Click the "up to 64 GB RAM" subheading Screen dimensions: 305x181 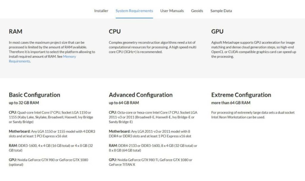coord(124,103)
